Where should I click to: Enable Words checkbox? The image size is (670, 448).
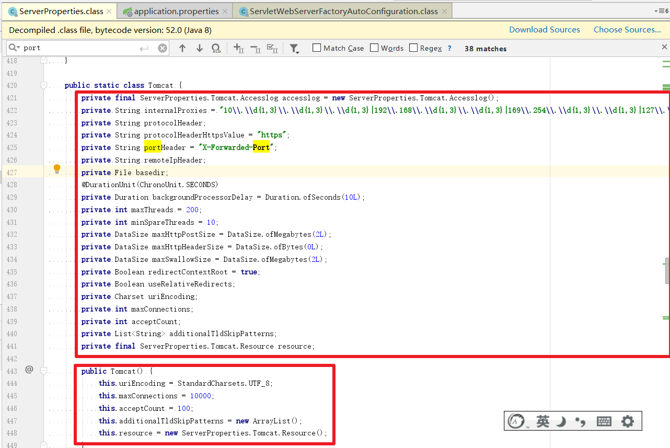click(x=374, y=48)
